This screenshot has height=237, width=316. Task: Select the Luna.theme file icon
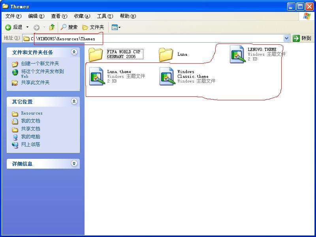[x=97, y=76]
